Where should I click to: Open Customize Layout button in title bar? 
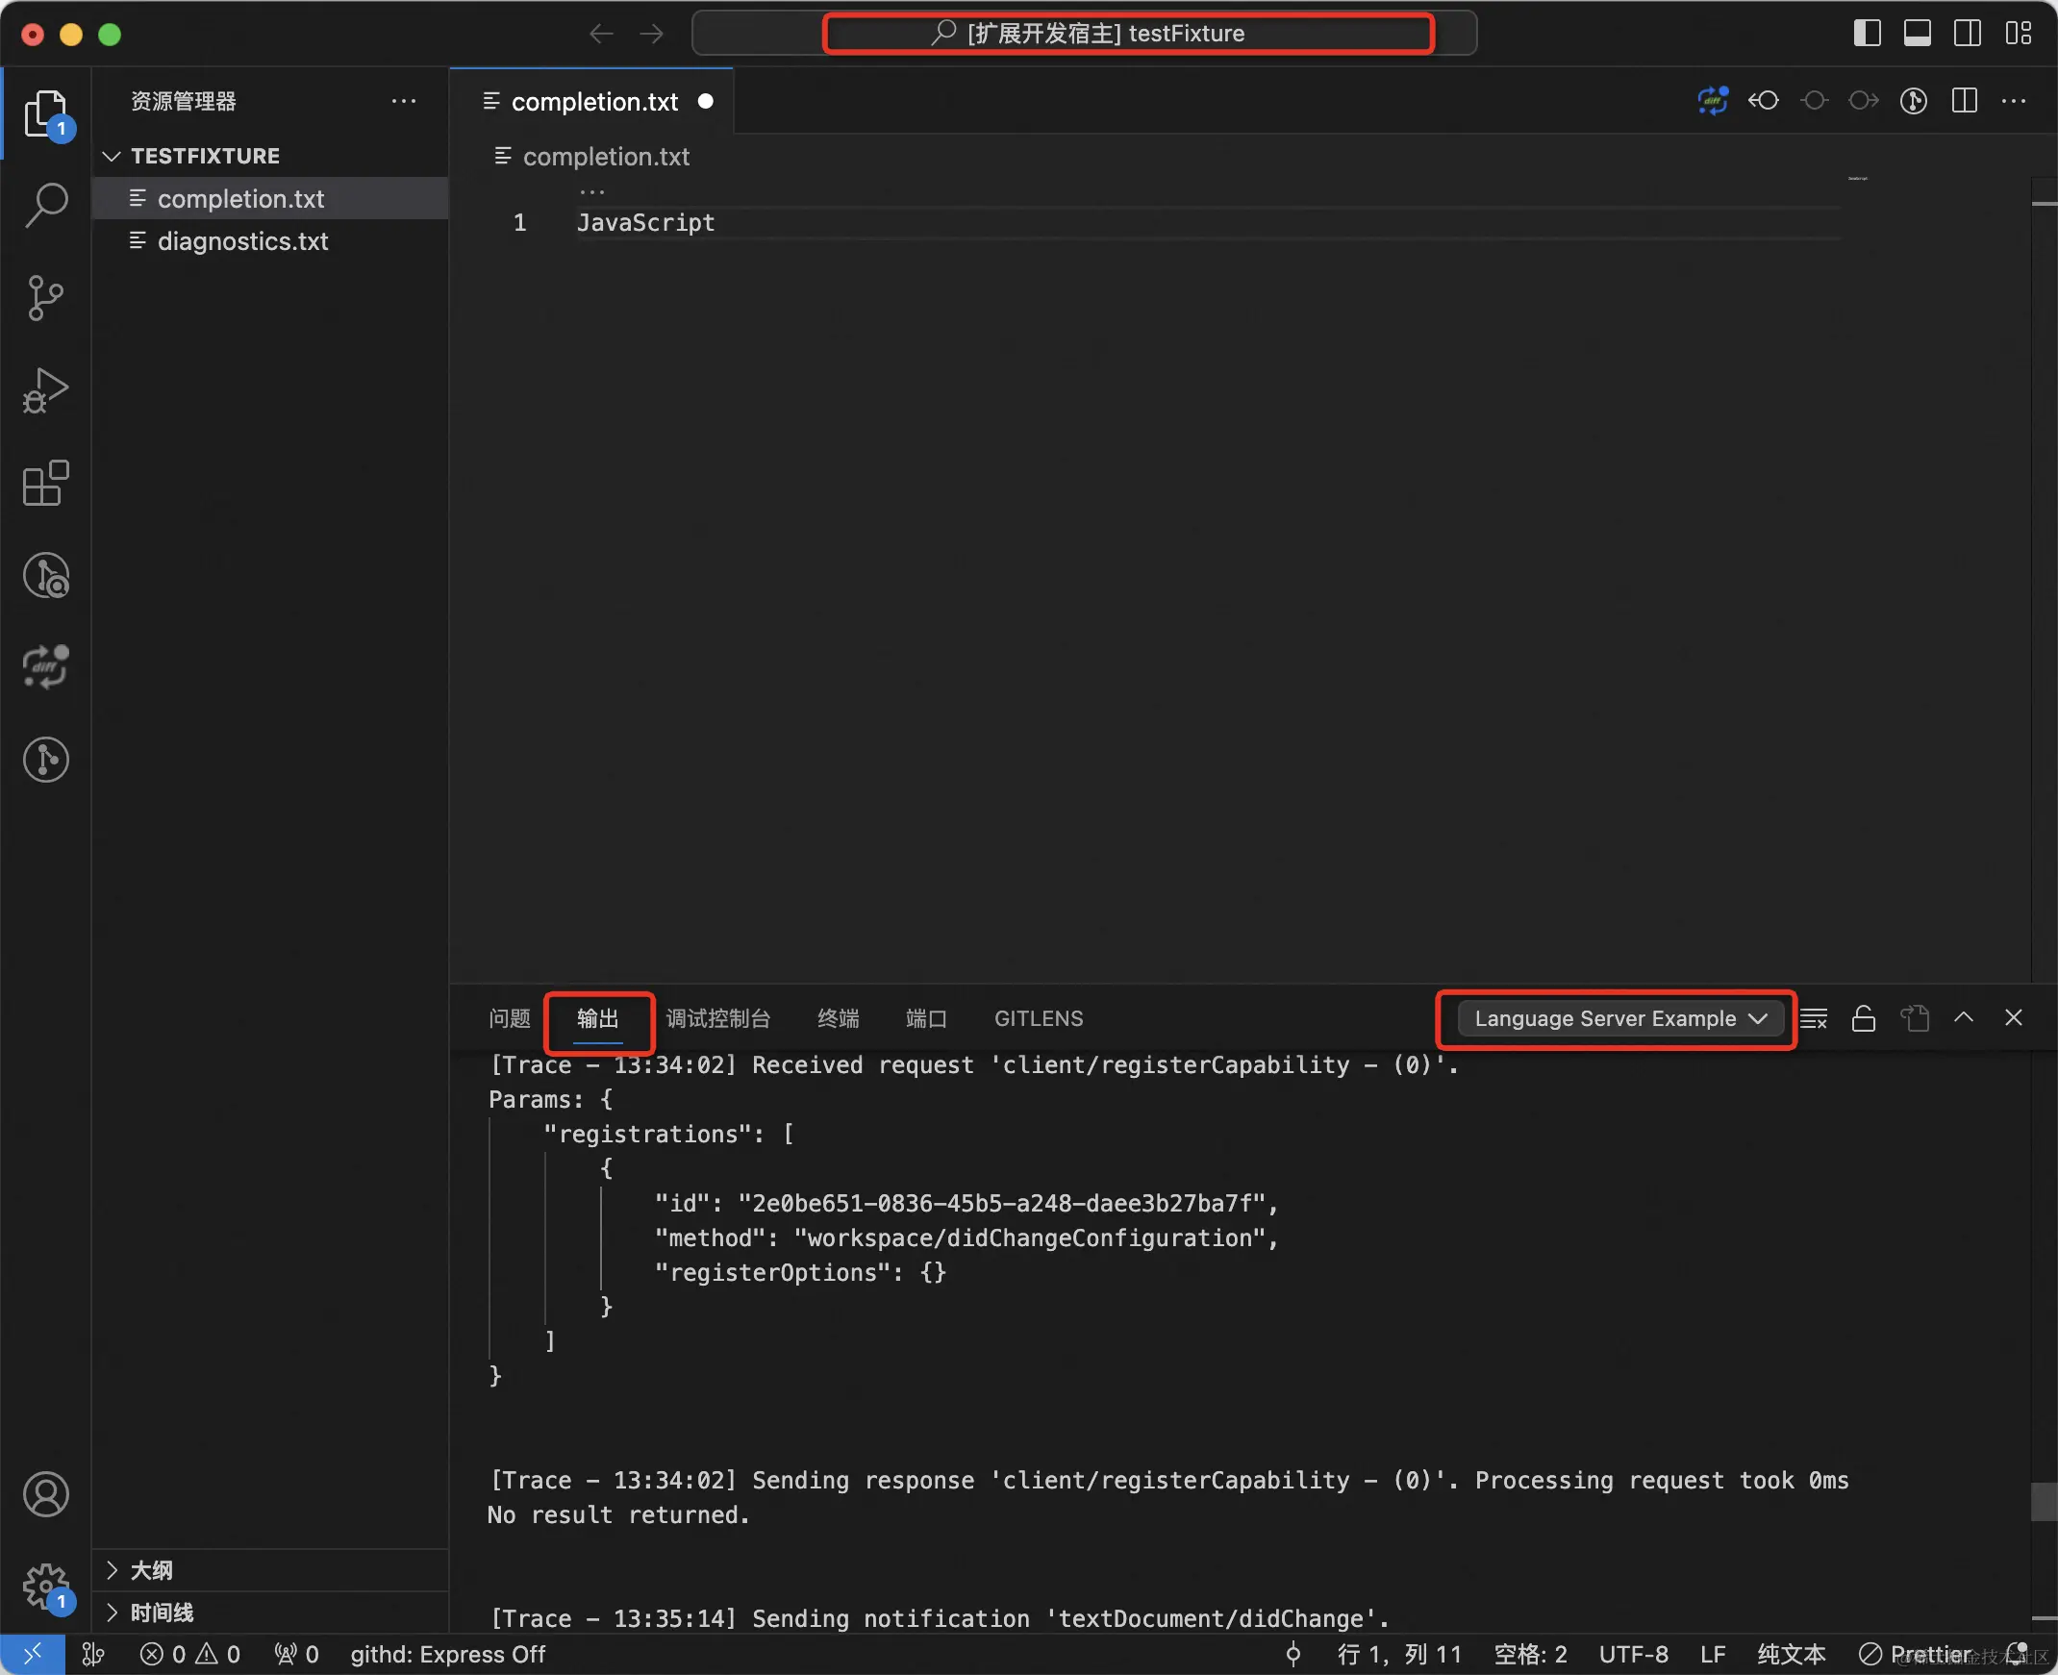tap(2018, 34)
